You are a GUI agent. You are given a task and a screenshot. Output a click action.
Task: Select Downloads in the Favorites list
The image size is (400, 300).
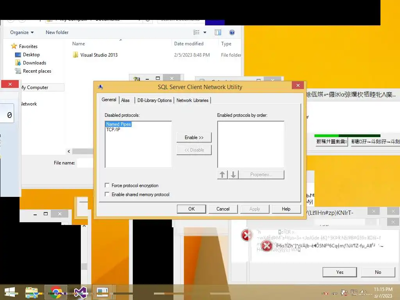coord(34,63)
